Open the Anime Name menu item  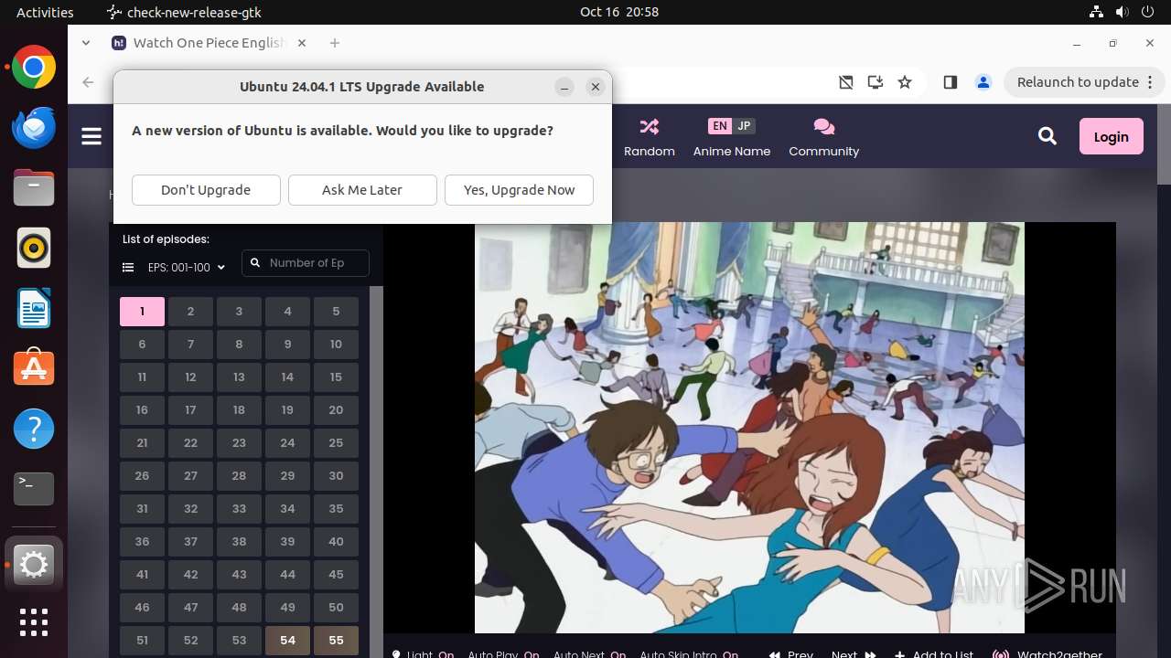pyautogui.click(x=732, y=151)
